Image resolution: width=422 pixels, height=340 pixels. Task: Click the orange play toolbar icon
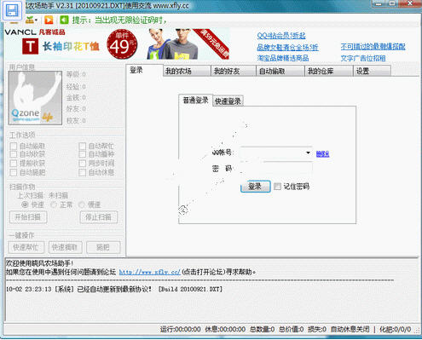(49, 20)
